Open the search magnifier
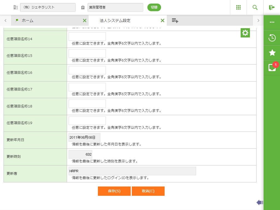Image resolution: width=280 pixels, height=210 pixels. coord(255,7)
